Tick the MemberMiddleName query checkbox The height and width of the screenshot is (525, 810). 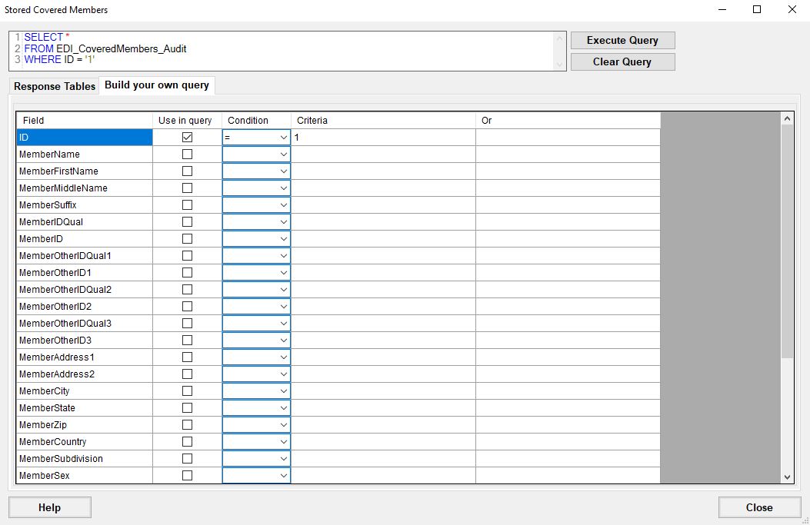click(x=187, y=188)
